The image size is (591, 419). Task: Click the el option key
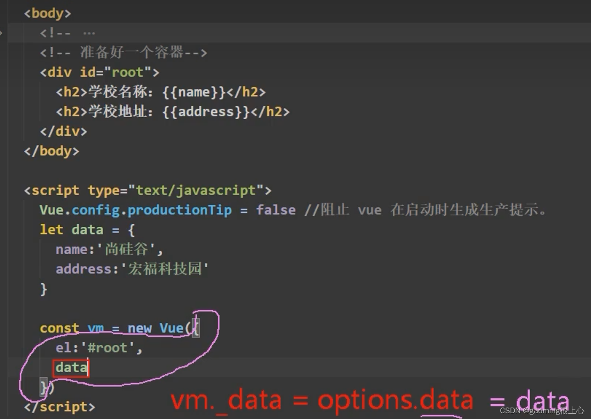[64, 348]
